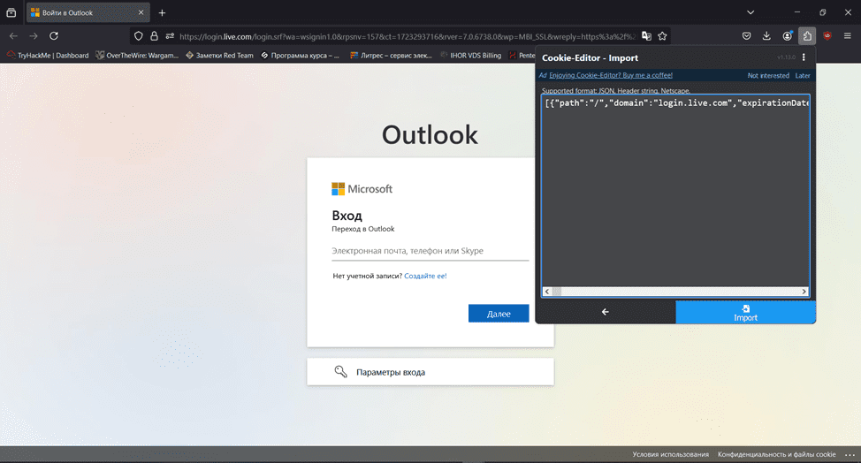Click the 'Далее' button on the sign-in form

pos(499,314)
